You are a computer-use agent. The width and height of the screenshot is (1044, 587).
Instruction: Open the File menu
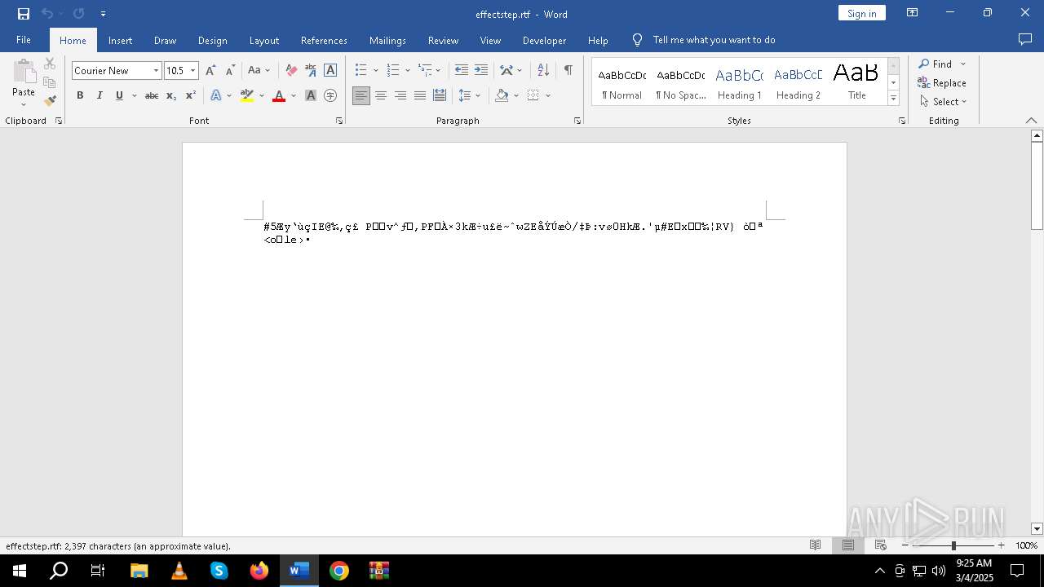click(x=24, y=40)
